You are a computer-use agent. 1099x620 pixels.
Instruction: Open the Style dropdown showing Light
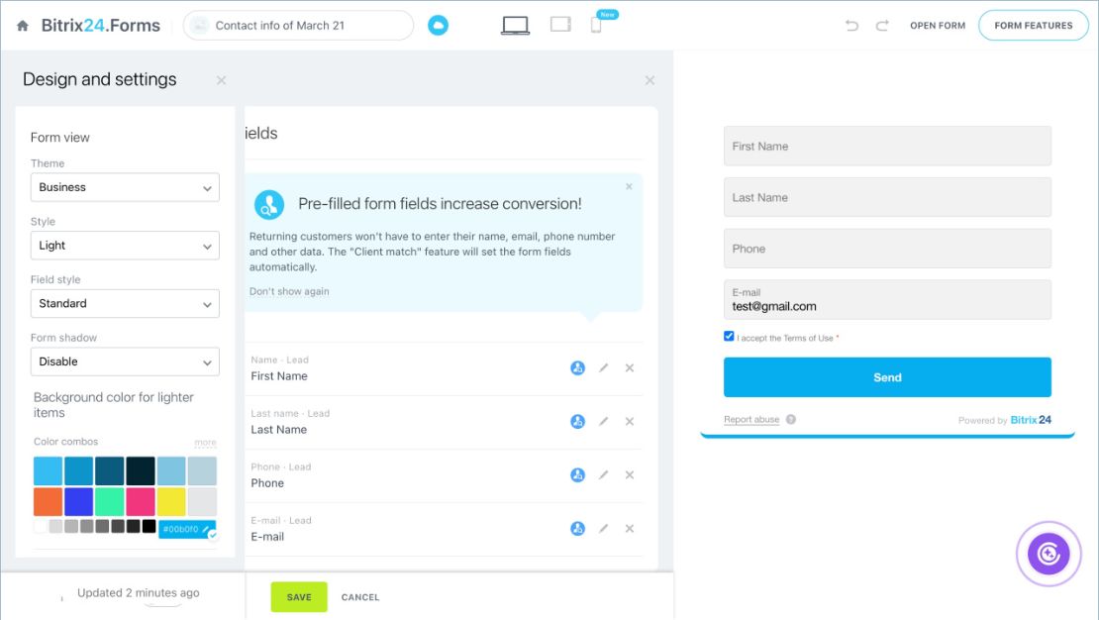point(125,246)
